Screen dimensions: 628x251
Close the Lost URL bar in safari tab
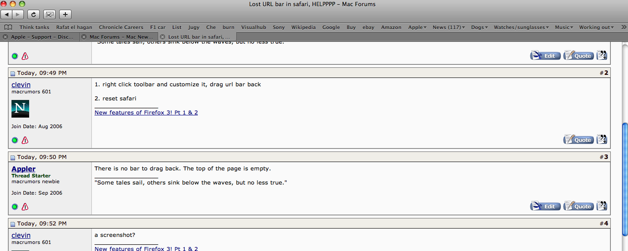tap(163, 37)
